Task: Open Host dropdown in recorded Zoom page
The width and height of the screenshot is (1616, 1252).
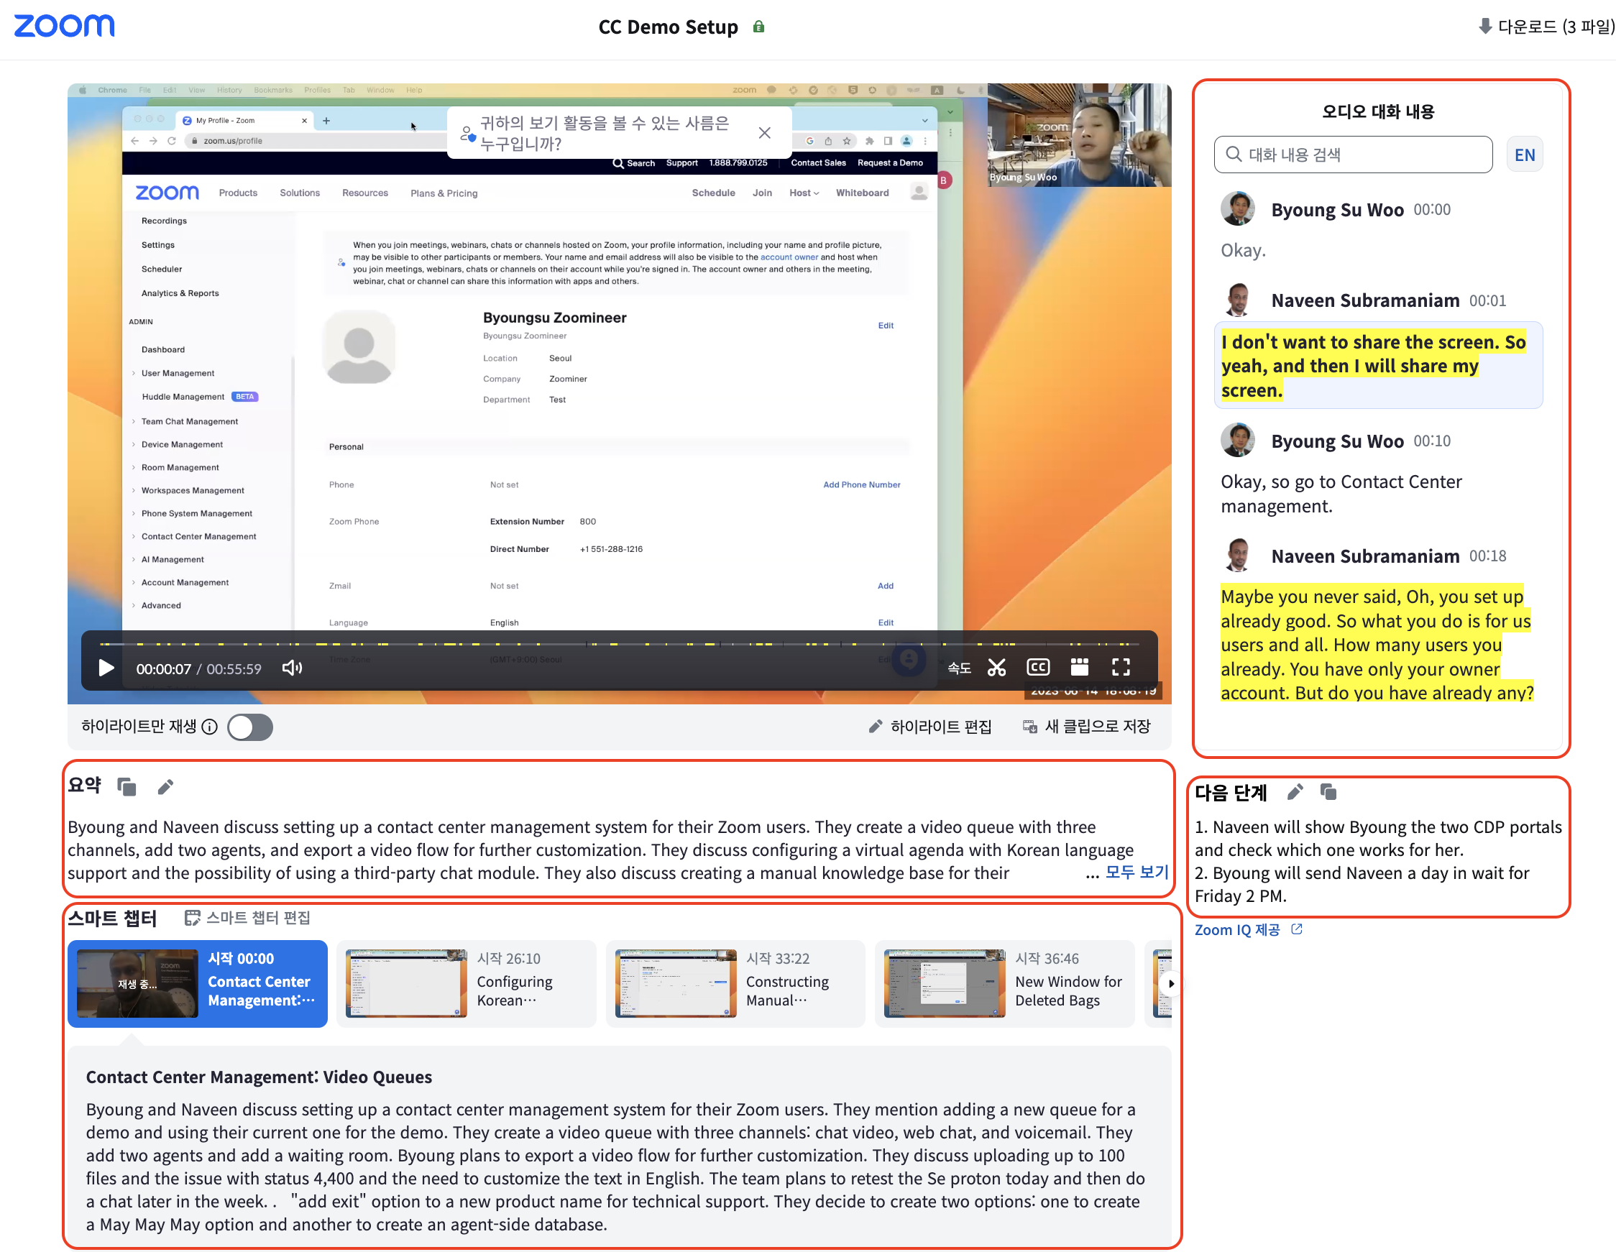Action: coord(804,193)
